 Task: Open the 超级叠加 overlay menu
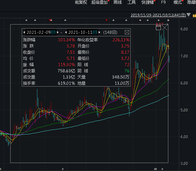pos(99,2)
